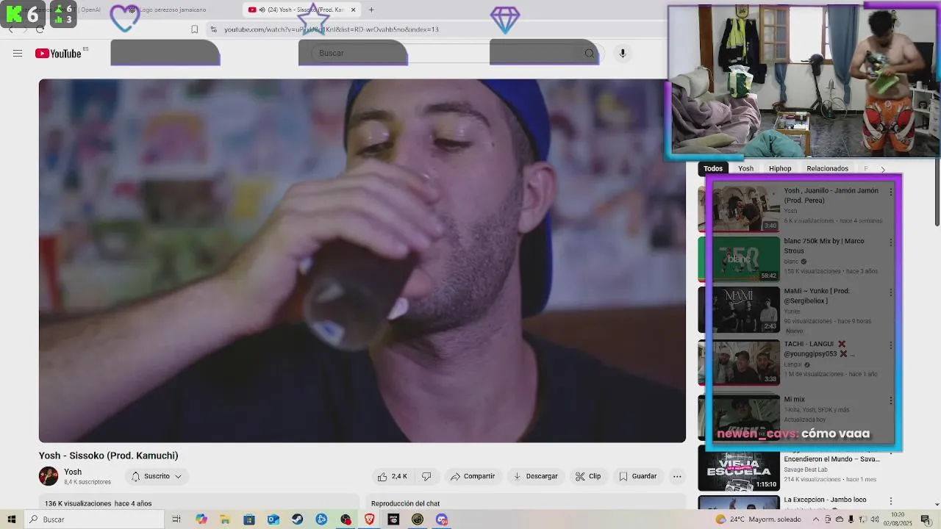Image resolution: width=941 pixels, height=529 pixels.
Task: Open the YouTube hamburger guide menu
Action: pyautogui.click(x=18, y=54)
